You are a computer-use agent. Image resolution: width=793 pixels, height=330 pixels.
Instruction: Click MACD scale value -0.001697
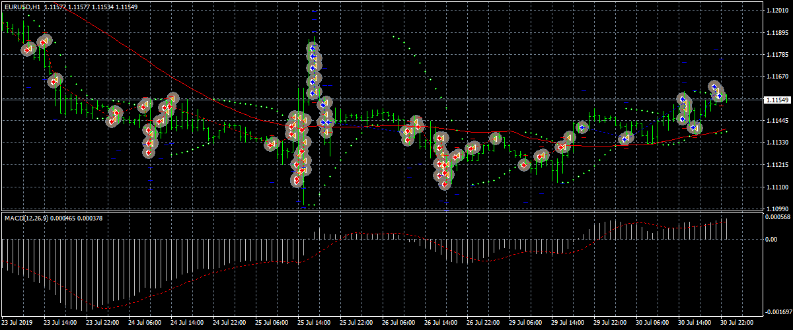click(777, 312)
